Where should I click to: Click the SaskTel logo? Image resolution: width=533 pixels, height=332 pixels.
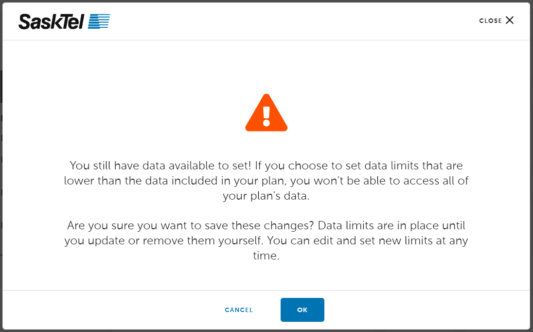pos(63,21)
